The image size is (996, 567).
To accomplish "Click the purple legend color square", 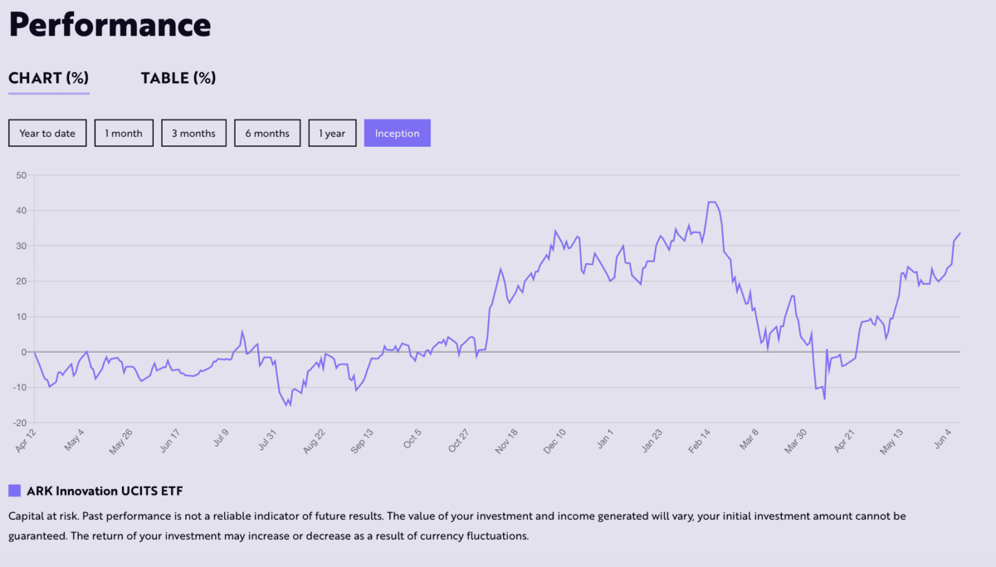I will click(x=14, y=491).
